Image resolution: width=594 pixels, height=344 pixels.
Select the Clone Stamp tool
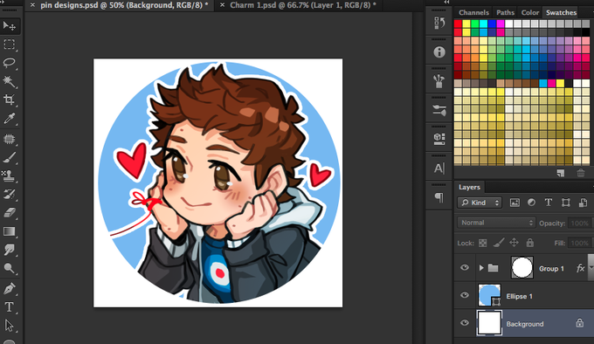click(9, 175)
